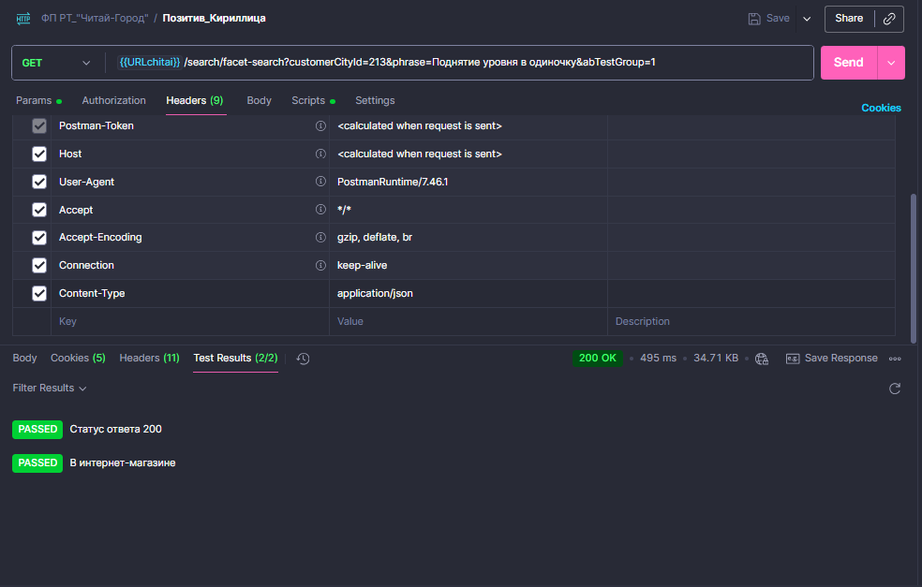Click the network globe icon near response size
This screenshot has width=922, height=587.
tap(762, 359)
